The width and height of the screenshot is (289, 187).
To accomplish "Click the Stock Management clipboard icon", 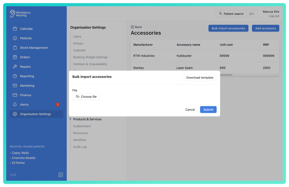I will click(15, 48).
